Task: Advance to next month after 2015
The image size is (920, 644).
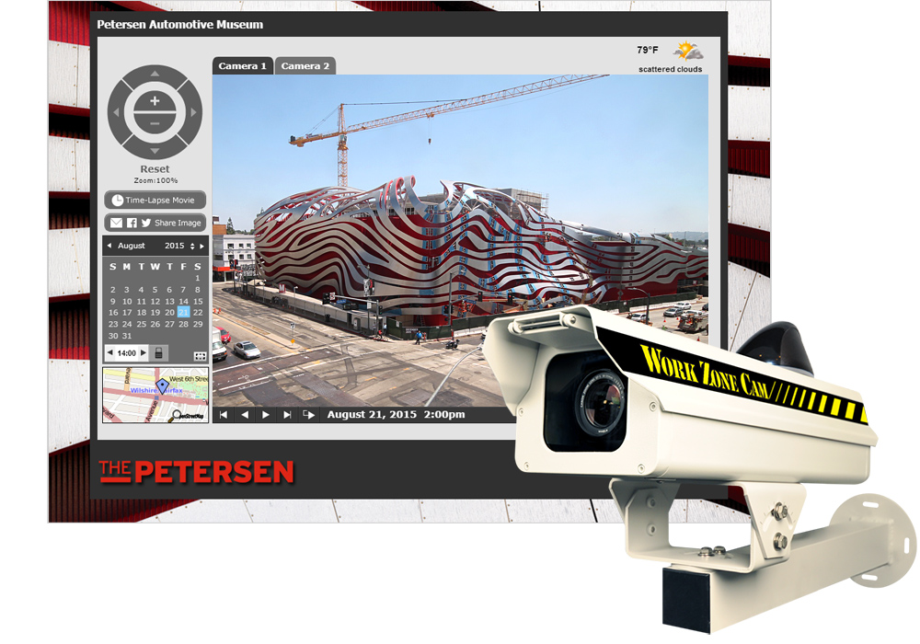Action: coord(202,247)
